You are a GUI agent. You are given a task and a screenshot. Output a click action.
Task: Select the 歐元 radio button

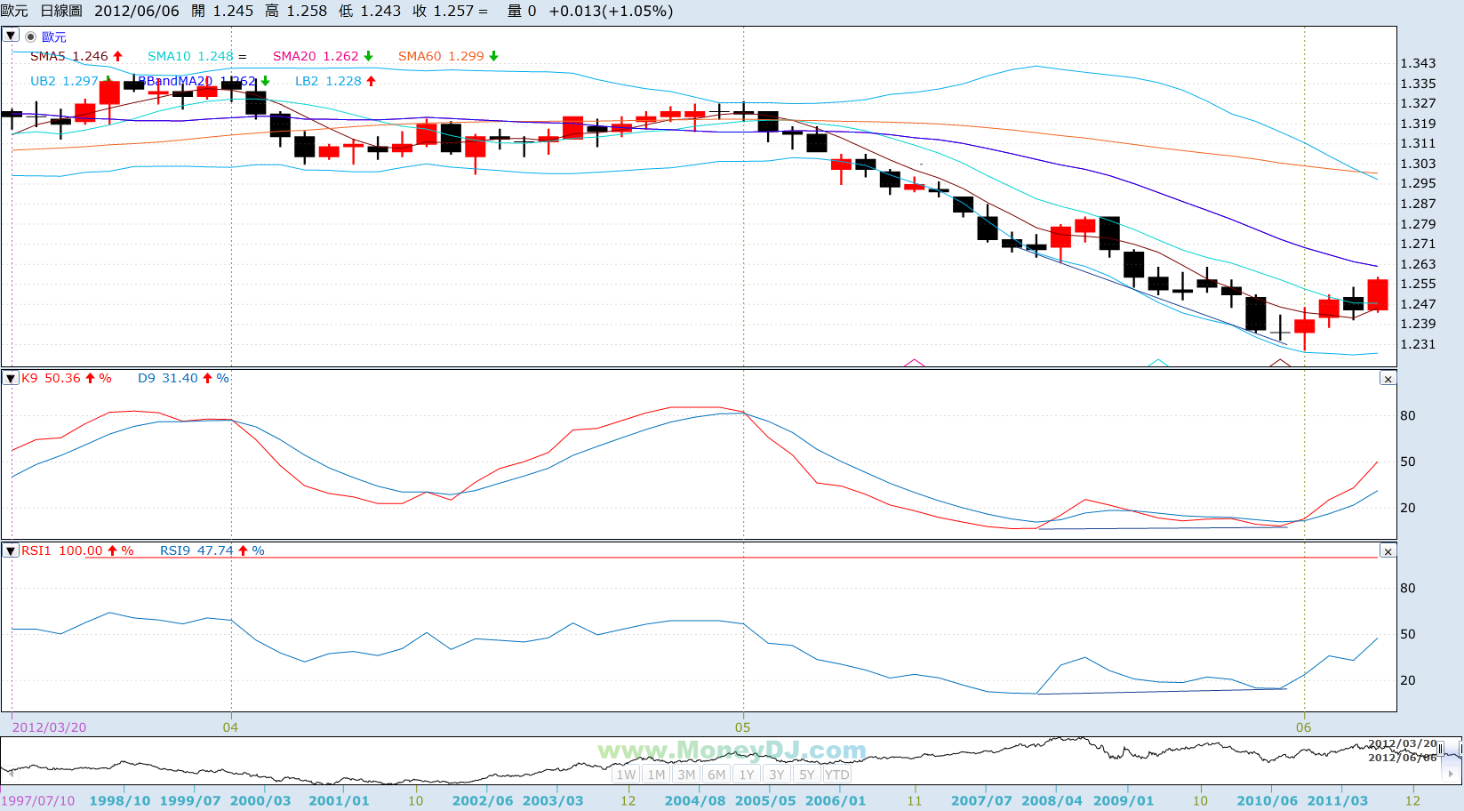[x=31, y=37]
